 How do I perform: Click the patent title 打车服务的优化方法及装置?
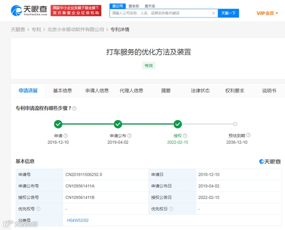click(x=149, y=52)
